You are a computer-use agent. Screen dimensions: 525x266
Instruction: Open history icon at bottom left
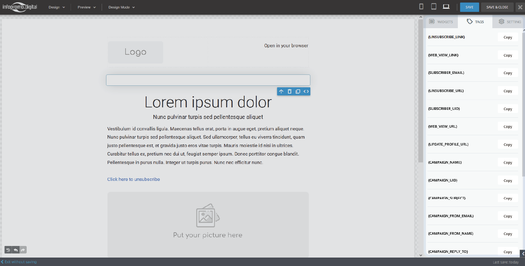point(8,250)
